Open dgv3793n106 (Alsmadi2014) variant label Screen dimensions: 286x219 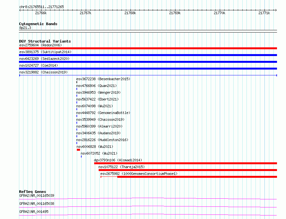(118, 160)
